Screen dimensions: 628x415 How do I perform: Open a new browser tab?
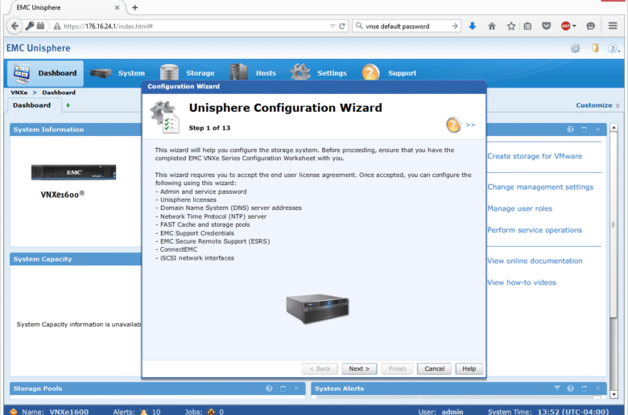click(135, 7)
